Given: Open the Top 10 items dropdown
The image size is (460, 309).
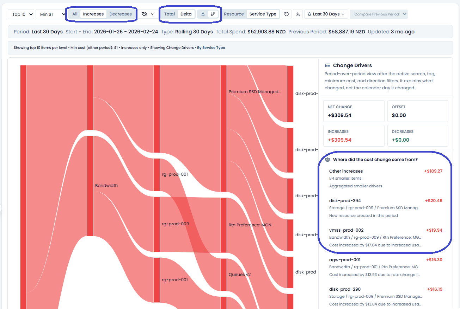Looking at the screenshot, I should [x=21, y=14].
